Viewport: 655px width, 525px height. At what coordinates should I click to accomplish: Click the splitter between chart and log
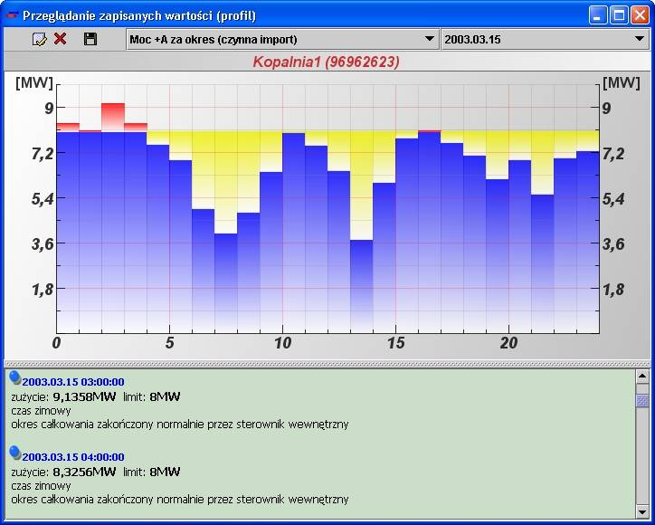pyautogui.click(x=327, y=363)
